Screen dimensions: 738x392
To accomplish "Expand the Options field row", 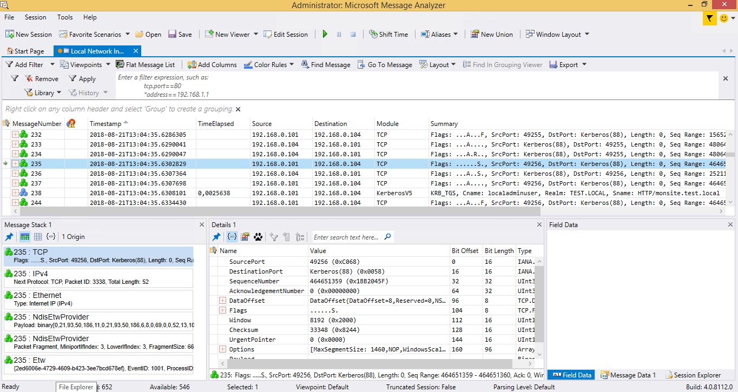I will click(222, 349).
